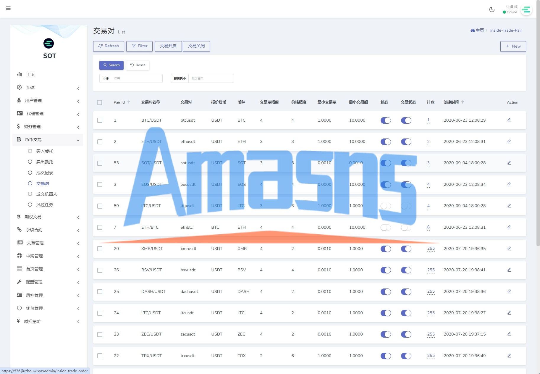Select all rows header checkbox
This screenshot has width=540, height=374.
[x=100, y=102]
